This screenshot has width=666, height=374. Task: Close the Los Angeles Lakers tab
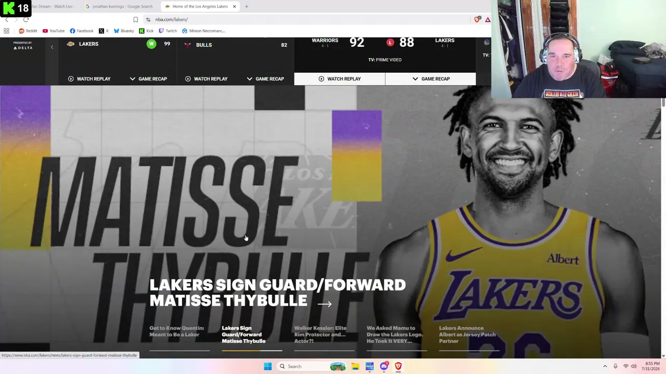coord(234,6)
